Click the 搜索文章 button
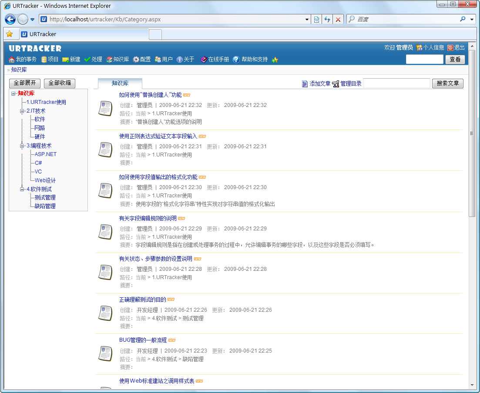 coord(447,83)
